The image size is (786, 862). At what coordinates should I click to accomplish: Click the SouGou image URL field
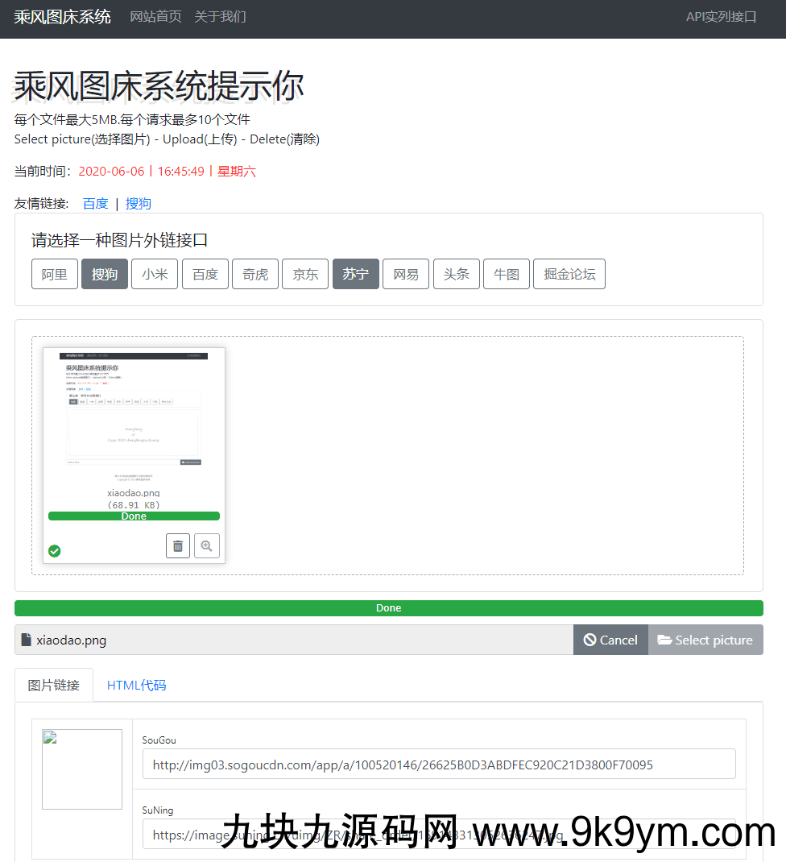pos(439,765)
